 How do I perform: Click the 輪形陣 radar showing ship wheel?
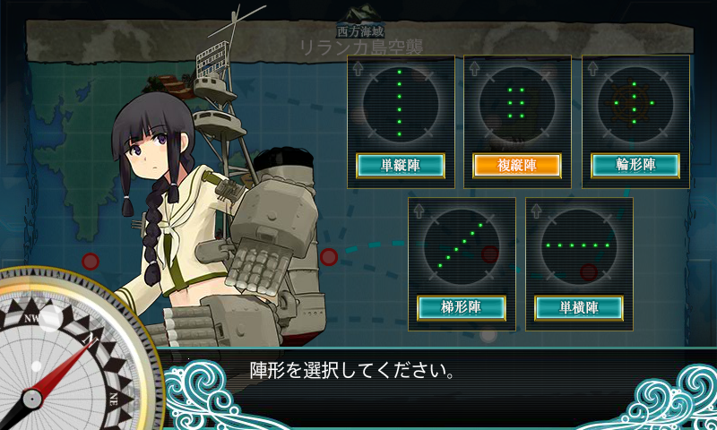[x=635, y=103]
